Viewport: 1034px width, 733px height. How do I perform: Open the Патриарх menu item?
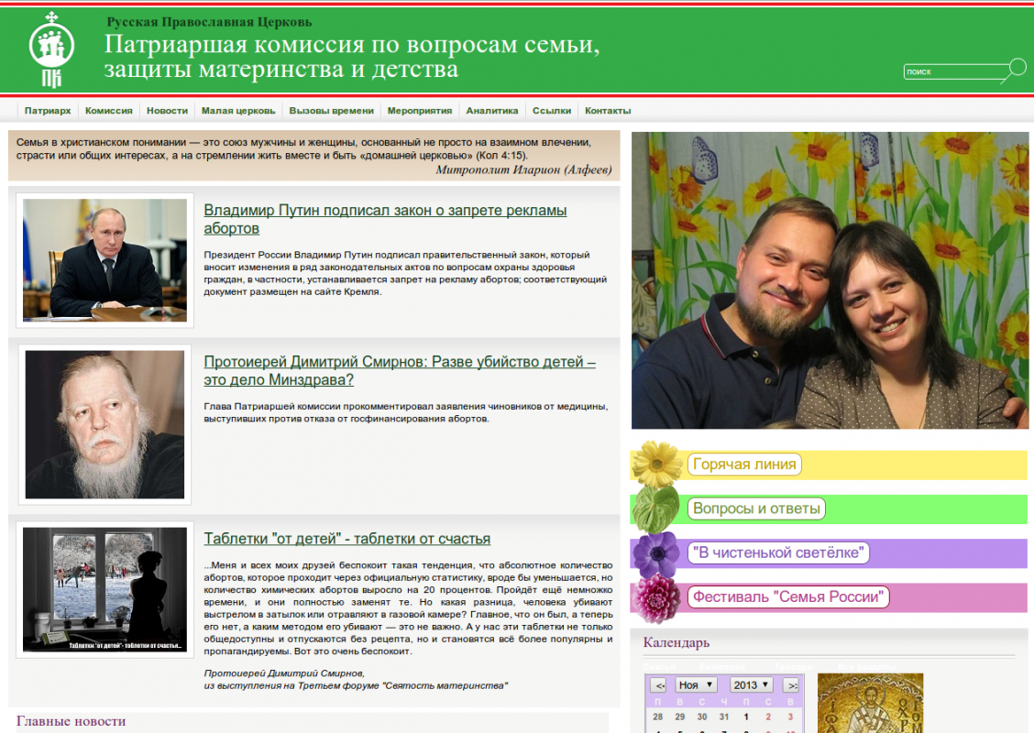pos(48,111)
